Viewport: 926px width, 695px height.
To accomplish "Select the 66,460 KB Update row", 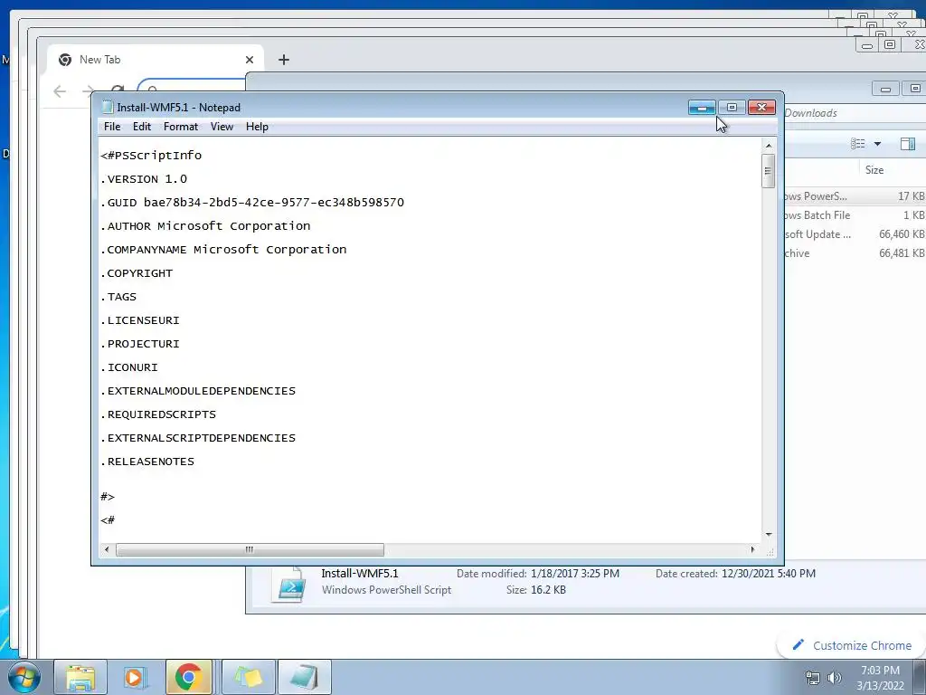I will click(x=855, y=234).
